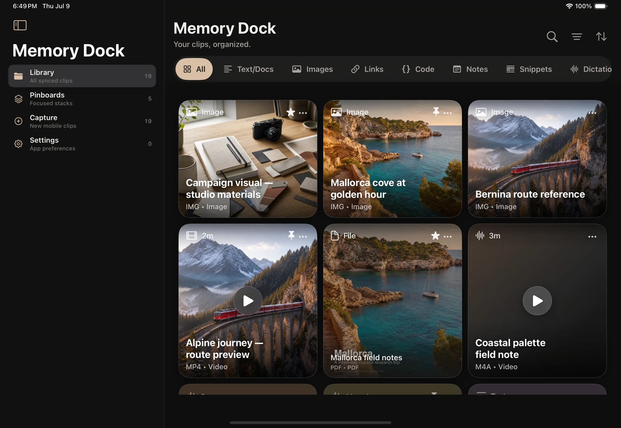Click the film strip icon on Alpine card
The image size is (621, 428).
pyautogui.click(x=191, y=236)
